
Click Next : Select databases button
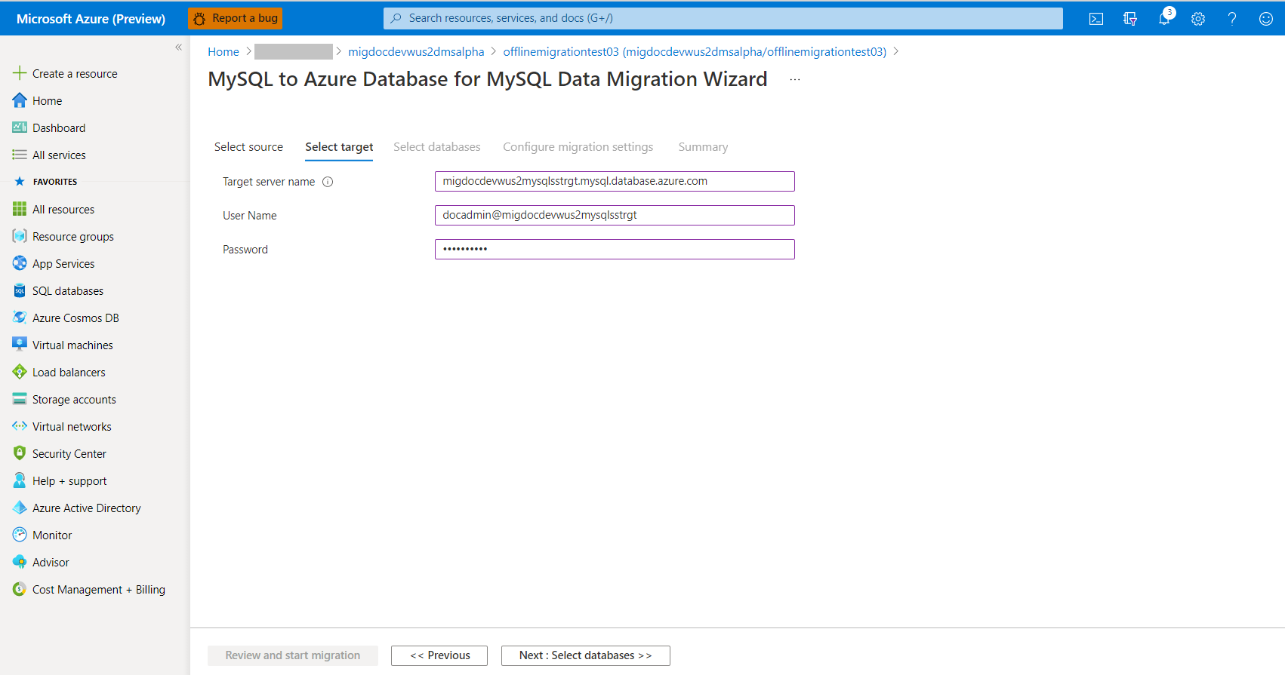586,655
